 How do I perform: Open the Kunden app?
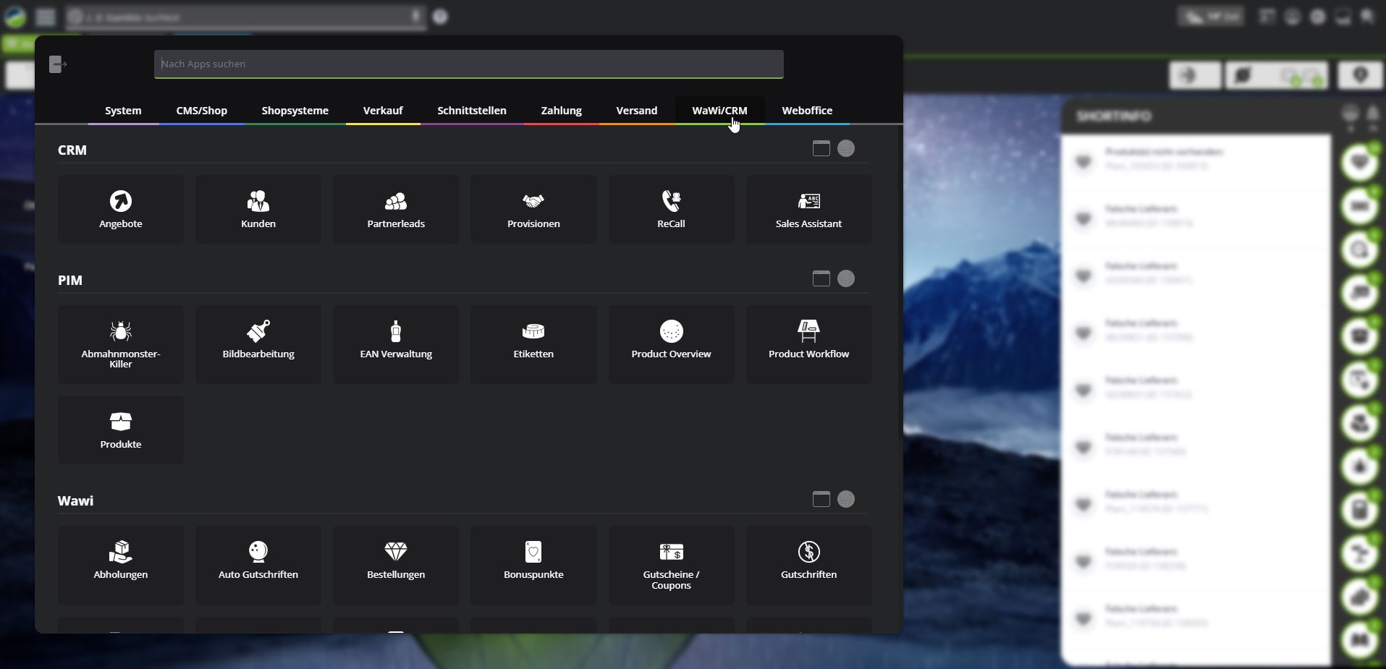tap(258, 209)
